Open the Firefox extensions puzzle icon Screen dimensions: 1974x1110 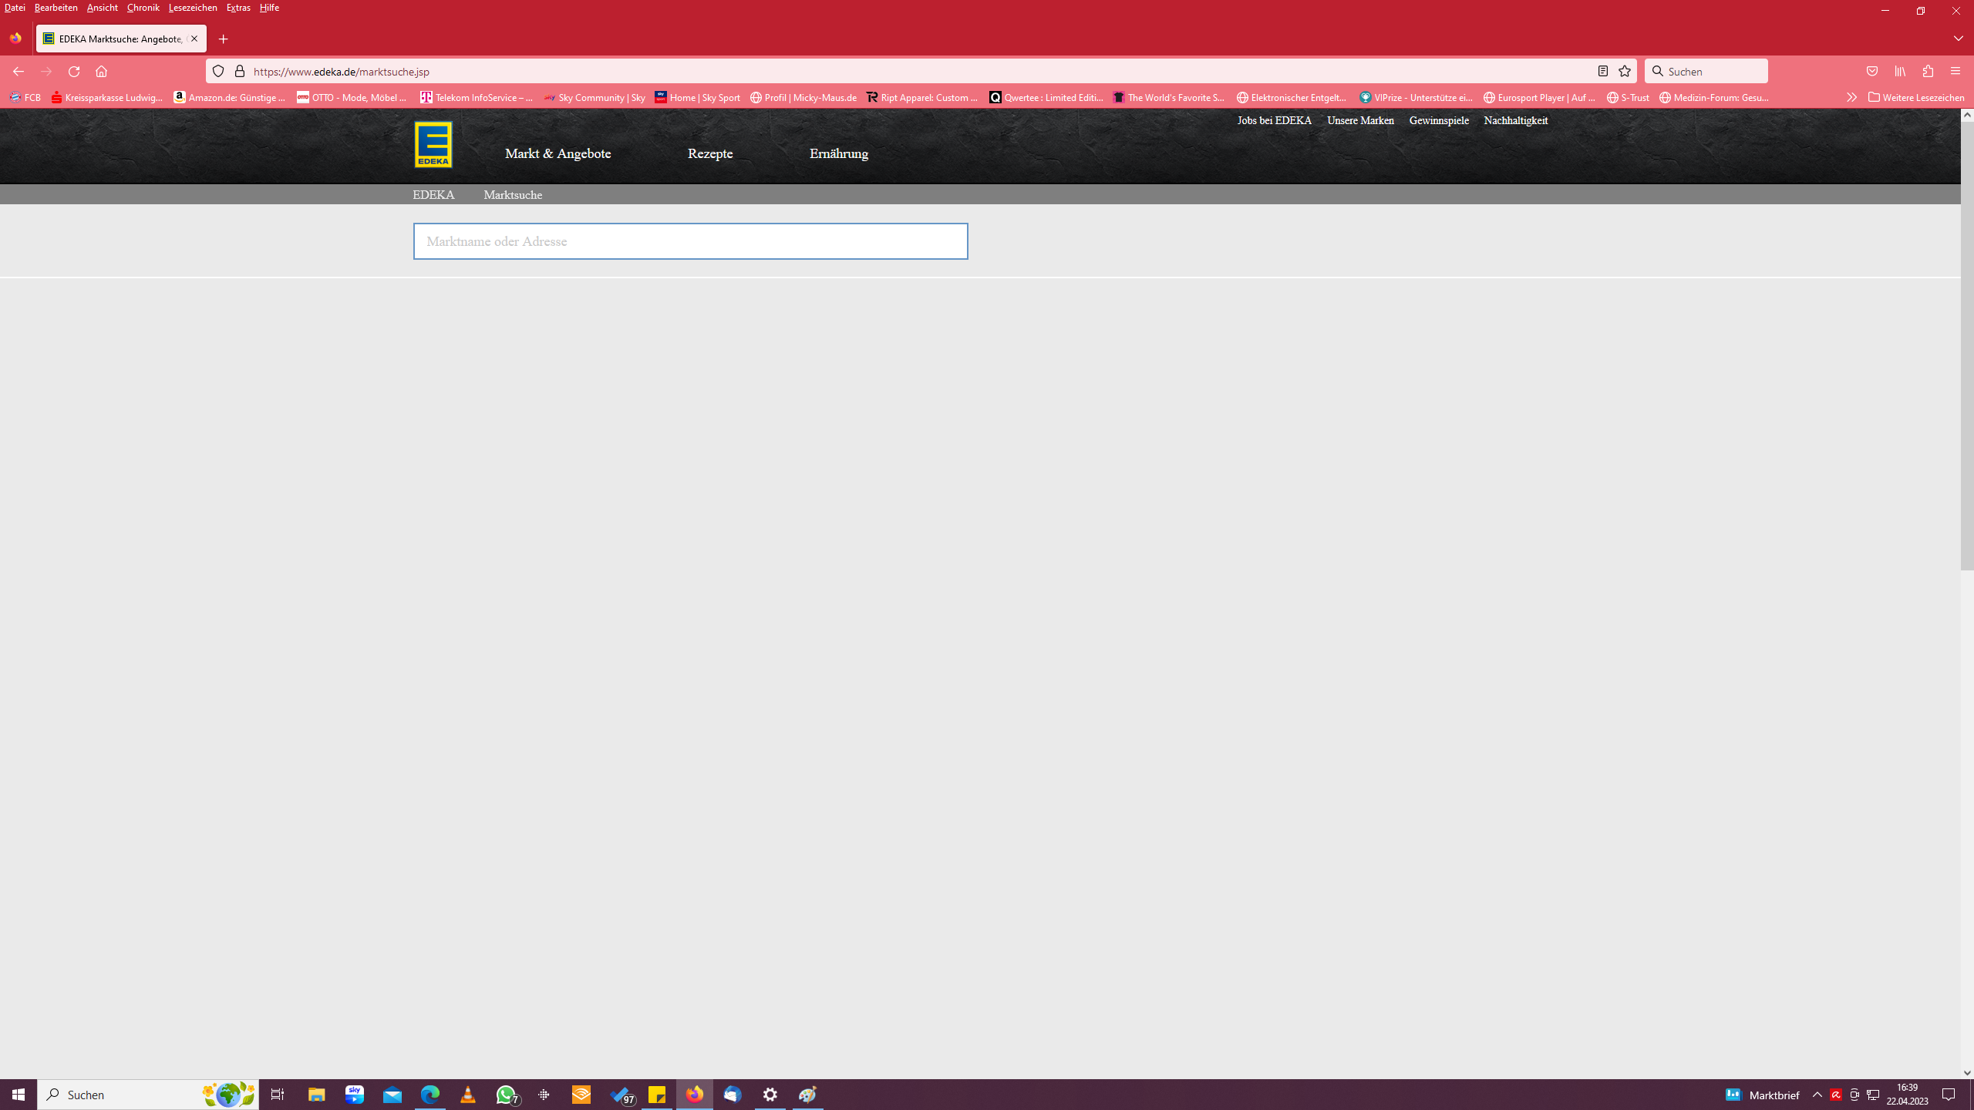pyautogui.click(x=1928, y=71)
